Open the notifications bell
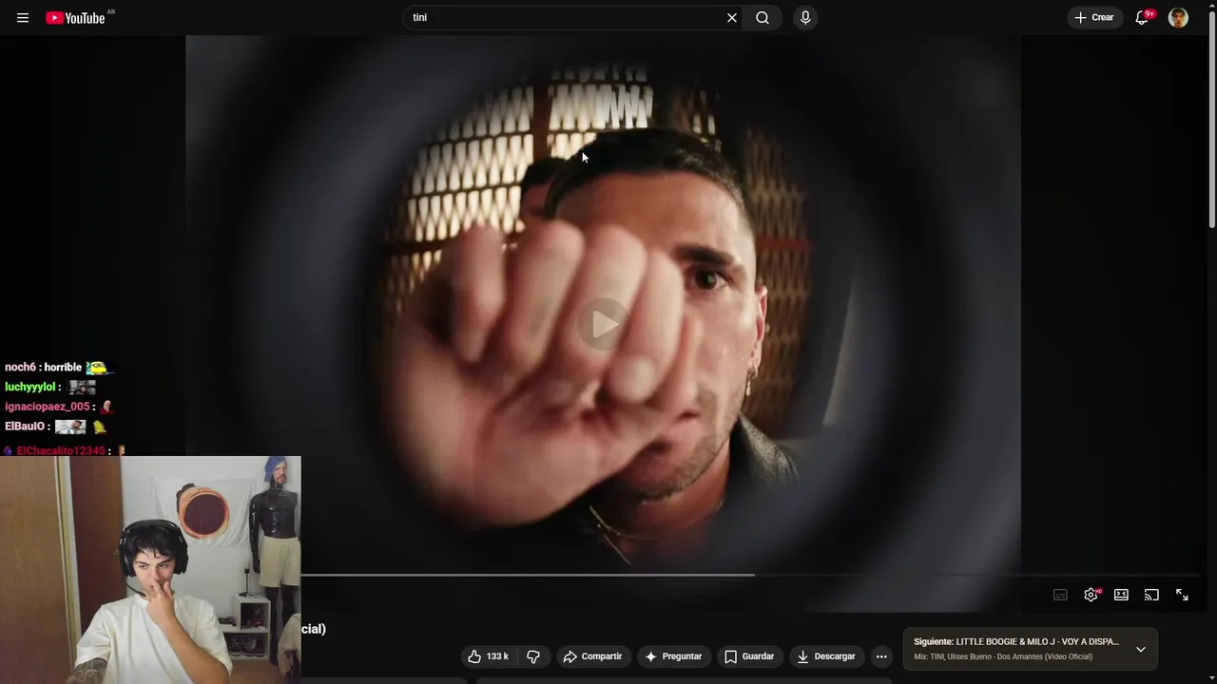This screenshot has height=684, width=1217. pos(1143,18)
